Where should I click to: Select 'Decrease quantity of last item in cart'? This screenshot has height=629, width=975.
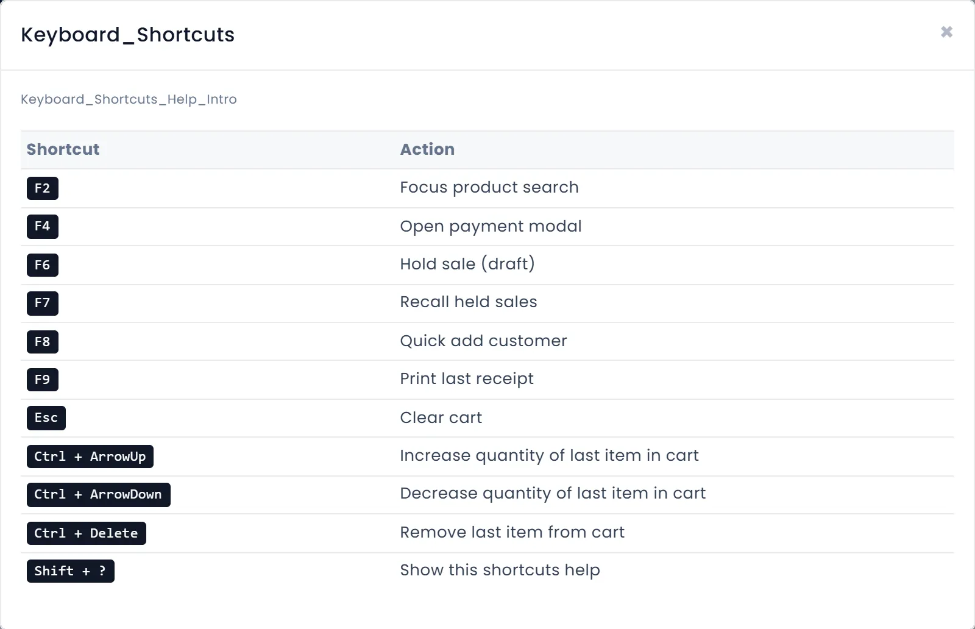click(x=553, y=493)
